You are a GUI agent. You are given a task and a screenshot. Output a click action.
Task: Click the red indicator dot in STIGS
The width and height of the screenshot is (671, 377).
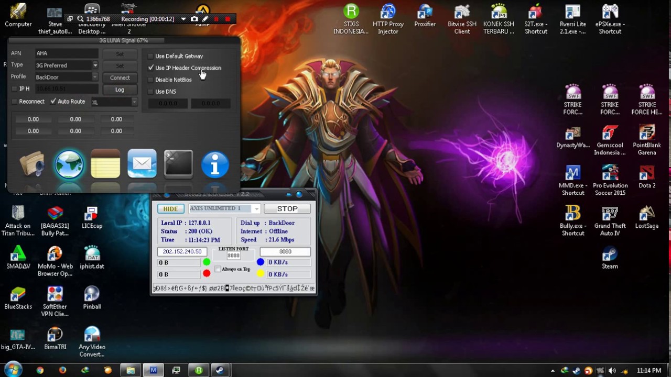tap(207, 273)
